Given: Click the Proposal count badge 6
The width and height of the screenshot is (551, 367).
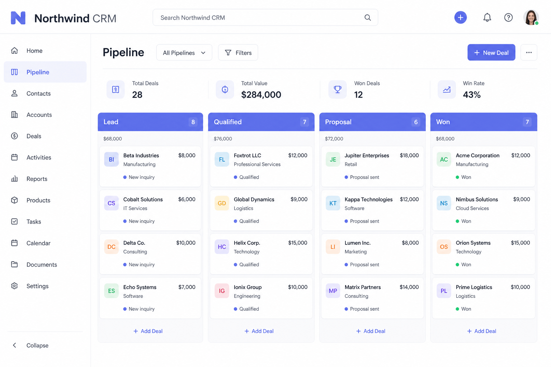Looking at the screenshot, I should (416, 122).
